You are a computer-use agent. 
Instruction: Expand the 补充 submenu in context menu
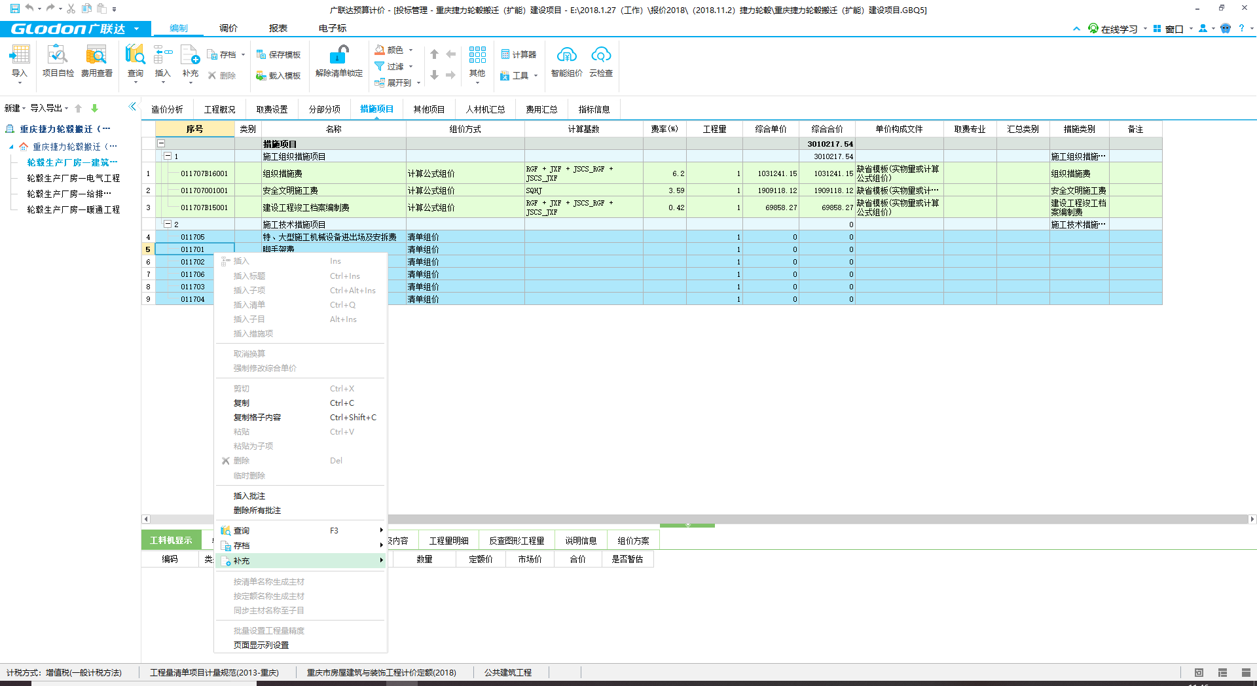pyautogui.click(x=301, y=561)
